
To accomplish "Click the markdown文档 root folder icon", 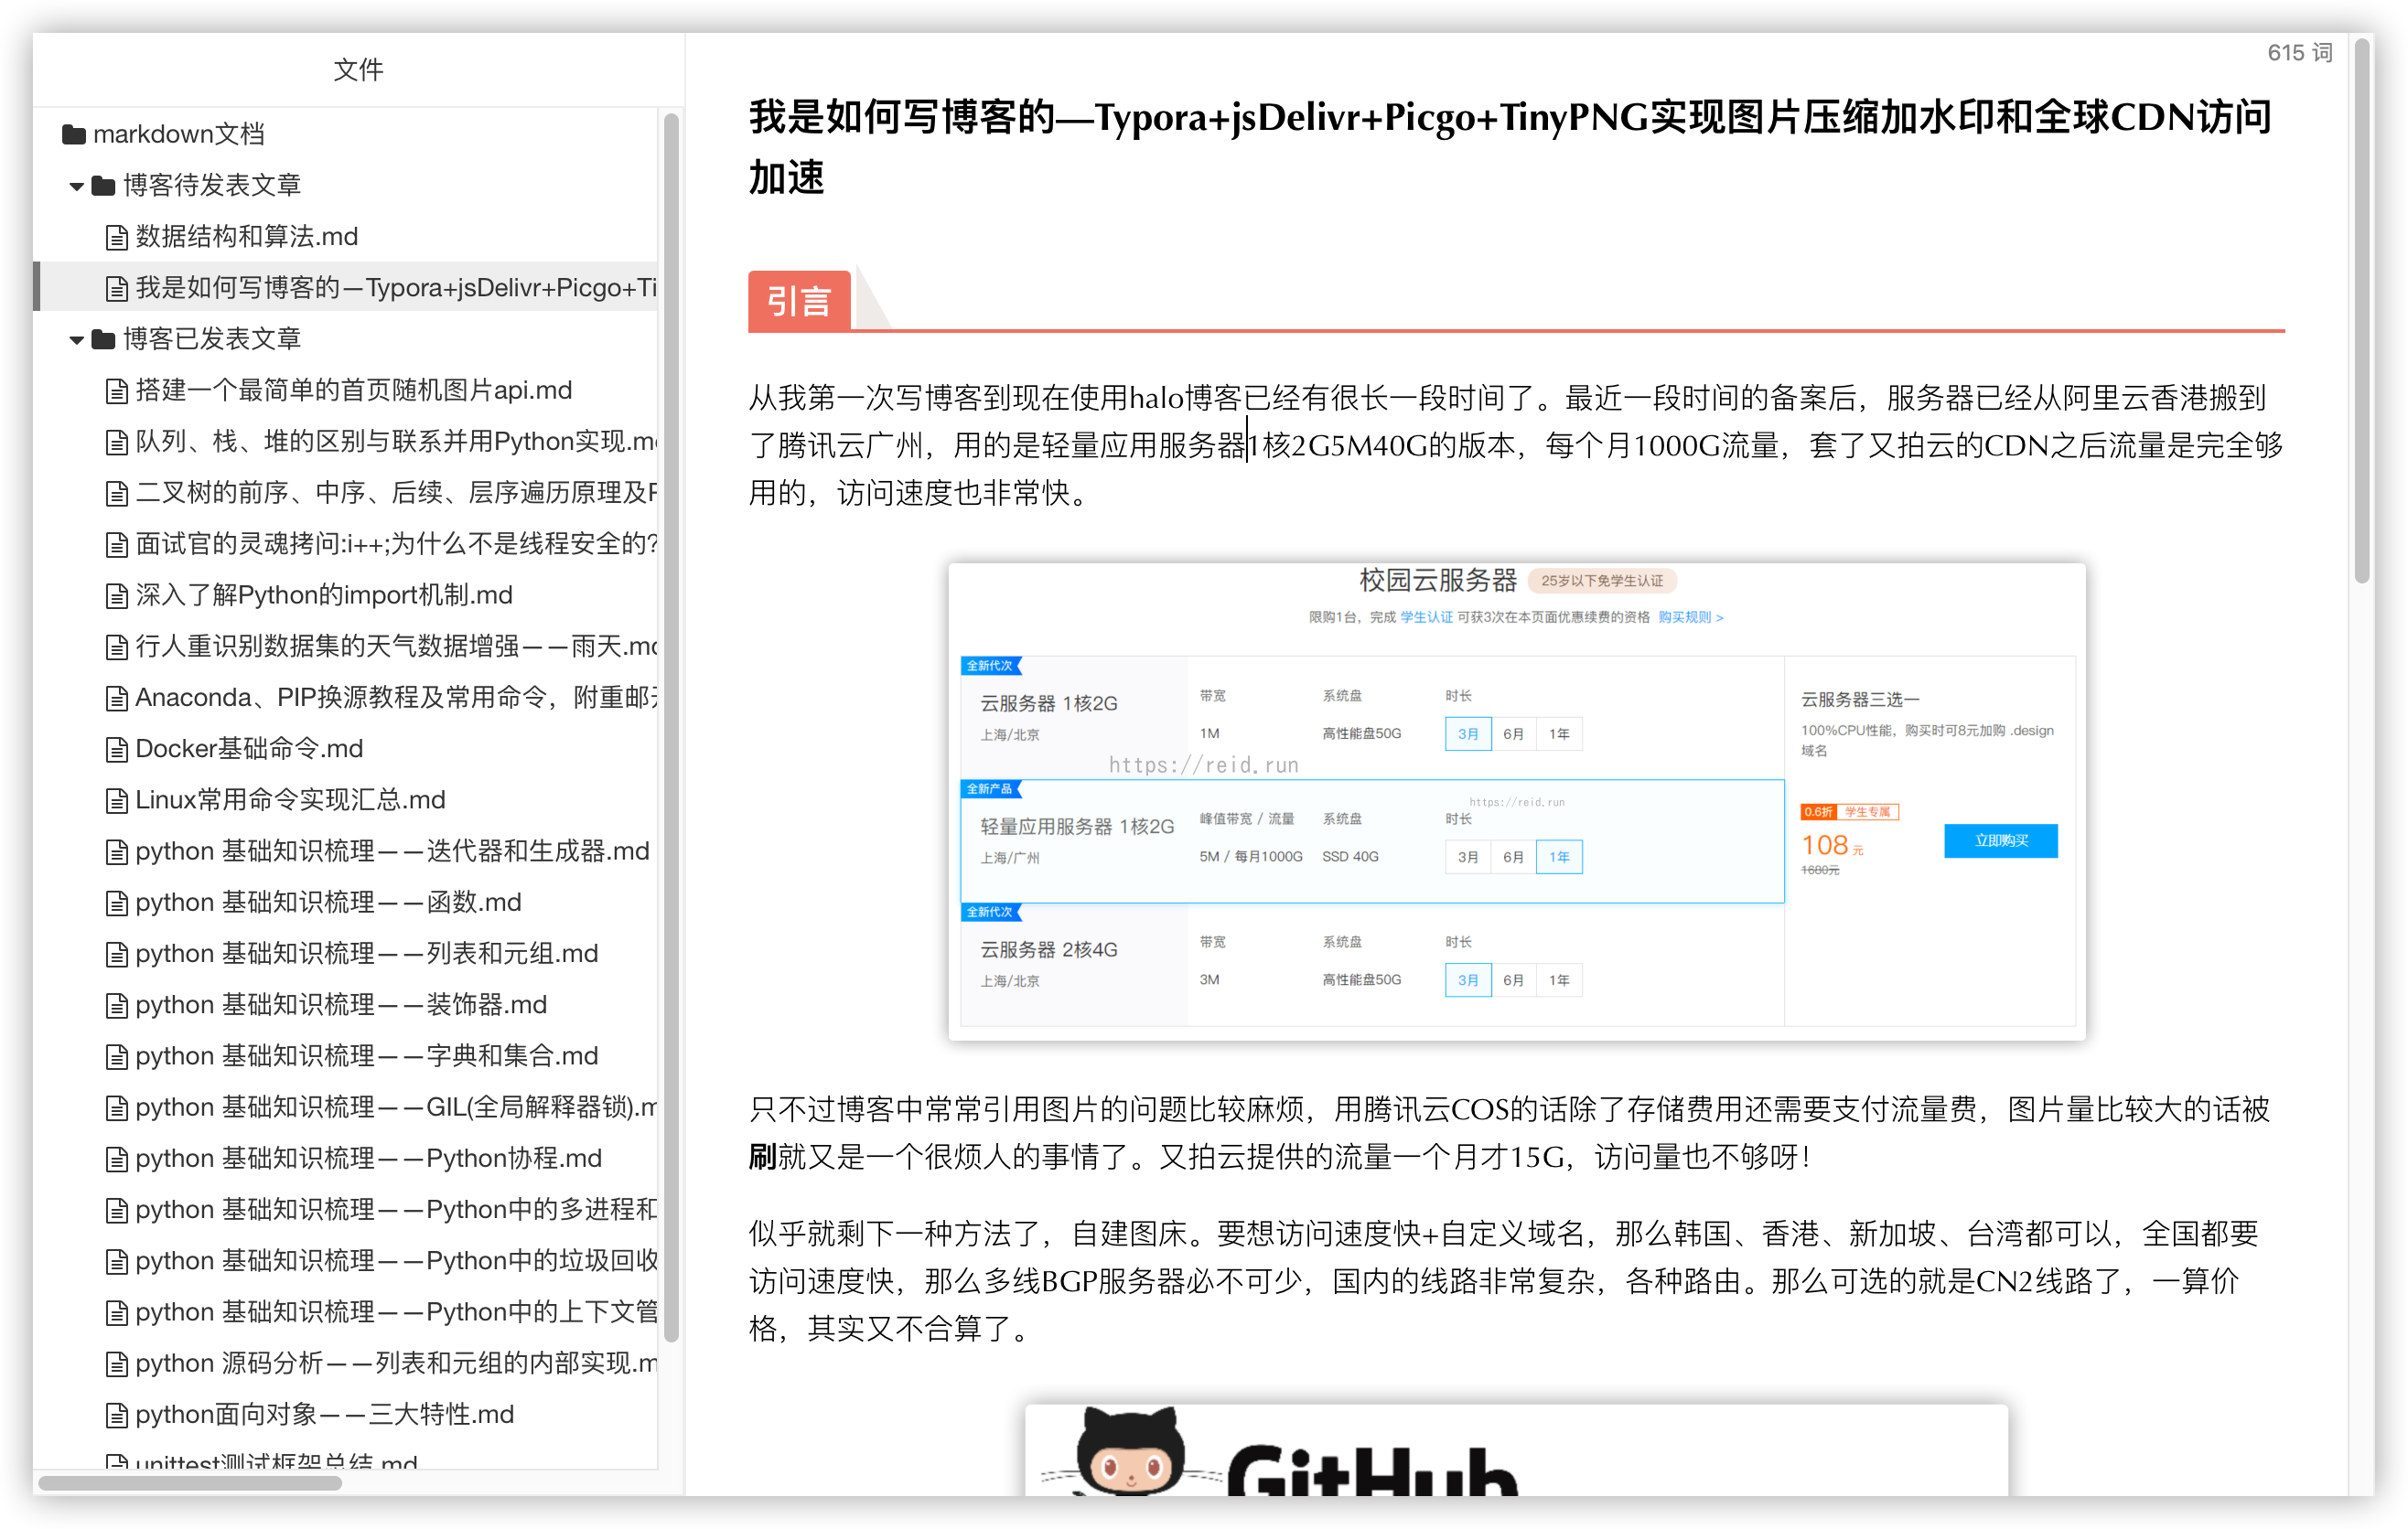I will (73, 134).
